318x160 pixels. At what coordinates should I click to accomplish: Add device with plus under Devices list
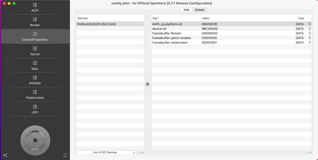143,153
